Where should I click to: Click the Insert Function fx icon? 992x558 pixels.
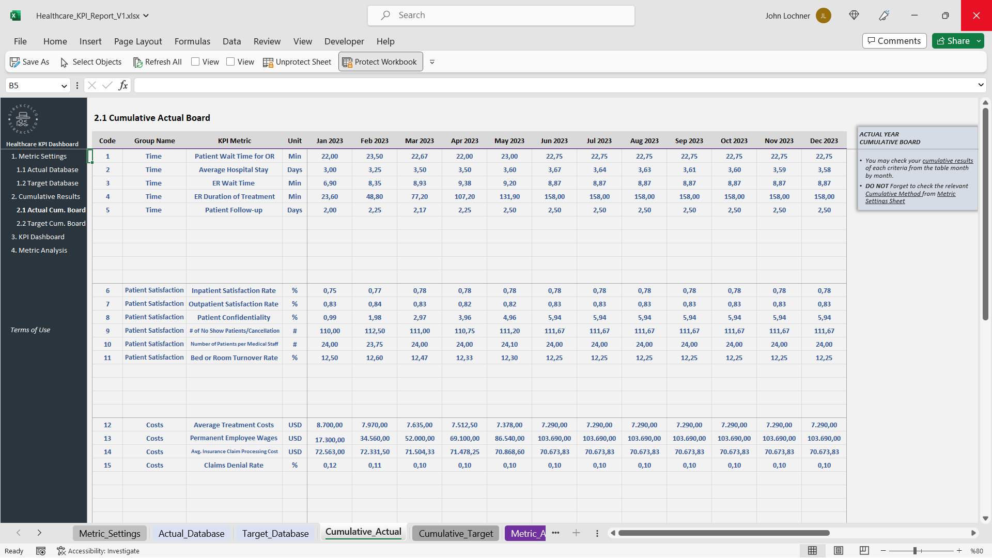pyautogui.click(x=123, y=85)
